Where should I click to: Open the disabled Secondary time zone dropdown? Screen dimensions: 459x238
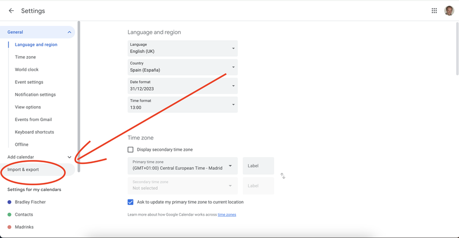[182, 186]
